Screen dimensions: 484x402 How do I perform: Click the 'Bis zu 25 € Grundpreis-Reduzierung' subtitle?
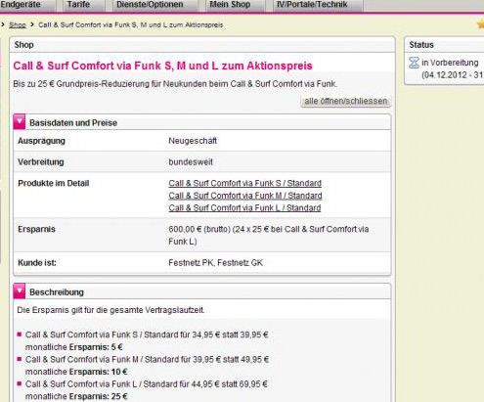click(x=175, y=84)
